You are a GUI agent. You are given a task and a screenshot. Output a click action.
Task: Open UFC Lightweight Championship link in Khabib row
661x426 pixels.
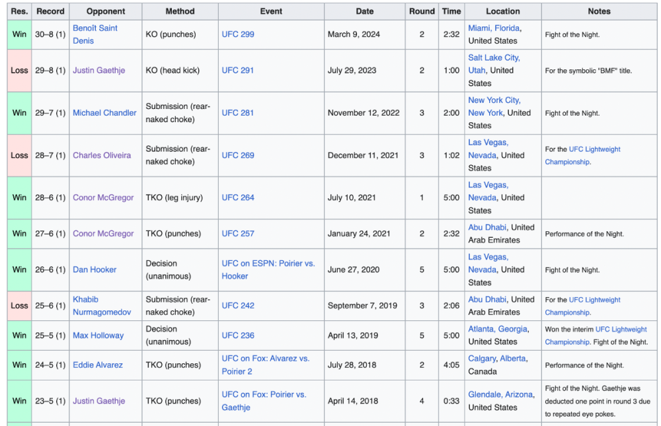[x=582, y=306]
